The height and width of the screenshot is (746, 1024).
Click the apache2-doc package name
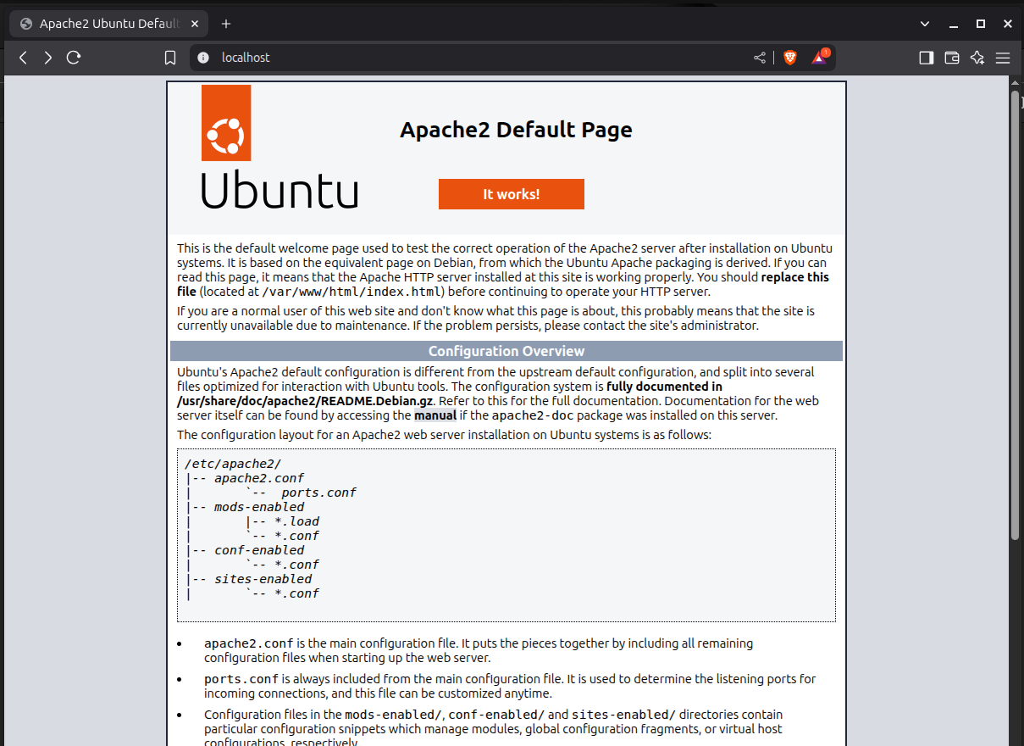coord(534,415)
